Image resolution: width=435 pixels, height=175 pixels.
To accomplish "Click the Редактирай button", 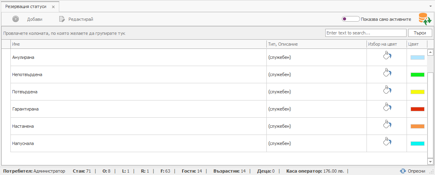I will click(76, 19).
